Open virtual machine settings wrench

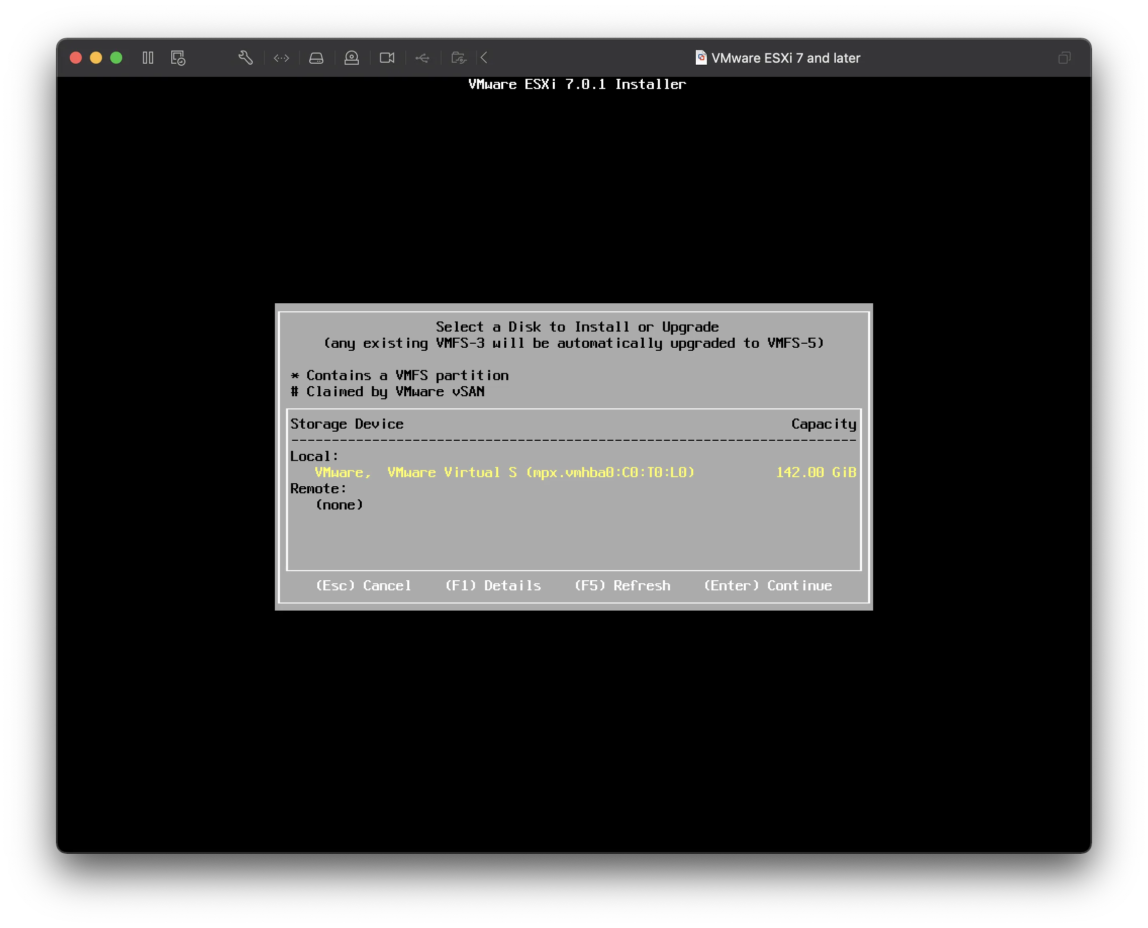point(245,58)
